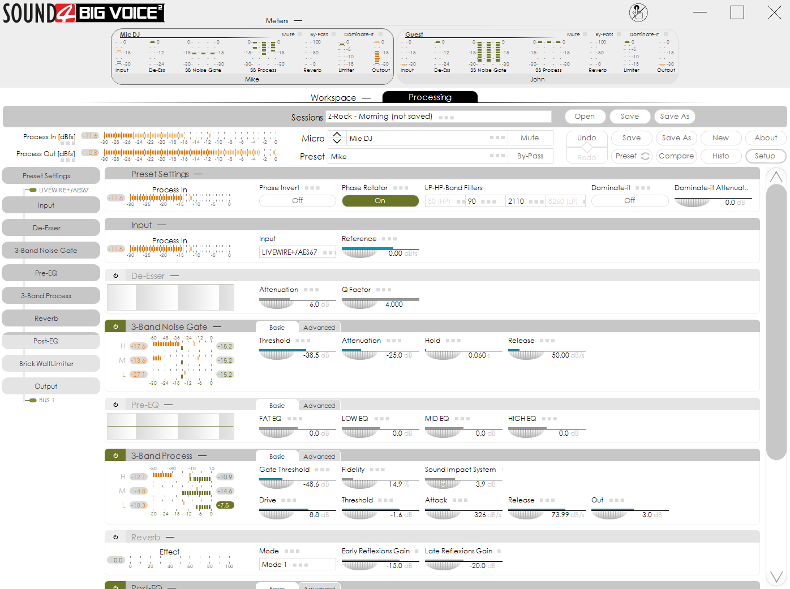Toggle Phase Invert Off switch
This screenshot has height=589, width=790.
coord(298,201)
